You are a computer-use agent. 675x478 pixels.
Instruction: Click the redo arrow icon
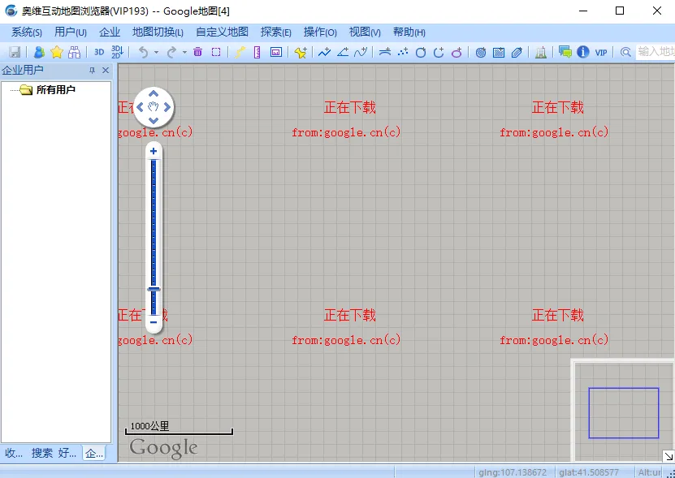[x=171, y=52]
